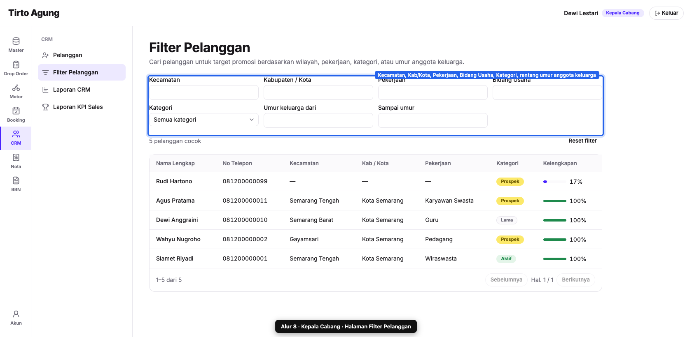Go to Drop Order clipboard icon
The image size is (692, 337).
pos(16,65)
